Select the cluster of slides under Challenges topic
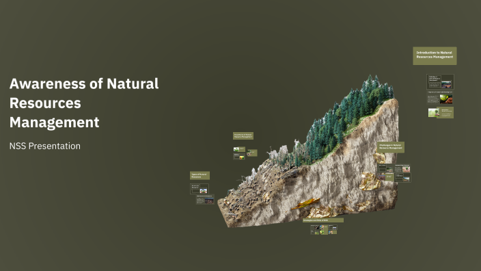Screen dimensions: 481x271 click(394, 172)
